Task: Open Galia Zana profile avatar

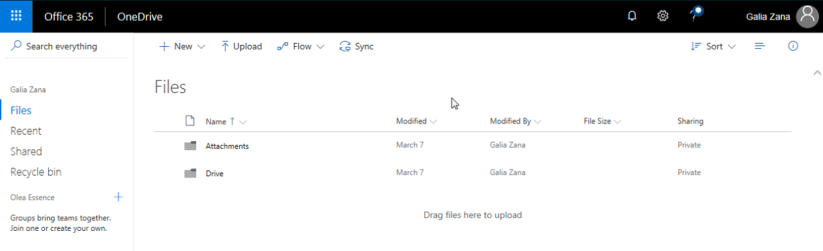Action: 807,16
